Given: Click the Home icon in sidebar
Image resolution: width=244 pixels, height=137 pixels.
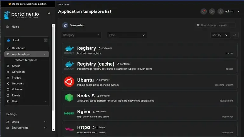Looking at the screenshot, I should tap(8, 27).
